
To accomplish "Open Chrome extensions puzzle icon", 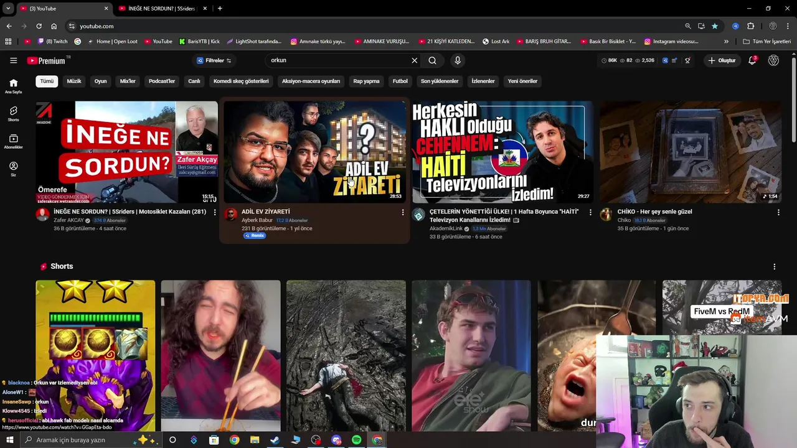I will pos(750,26).
